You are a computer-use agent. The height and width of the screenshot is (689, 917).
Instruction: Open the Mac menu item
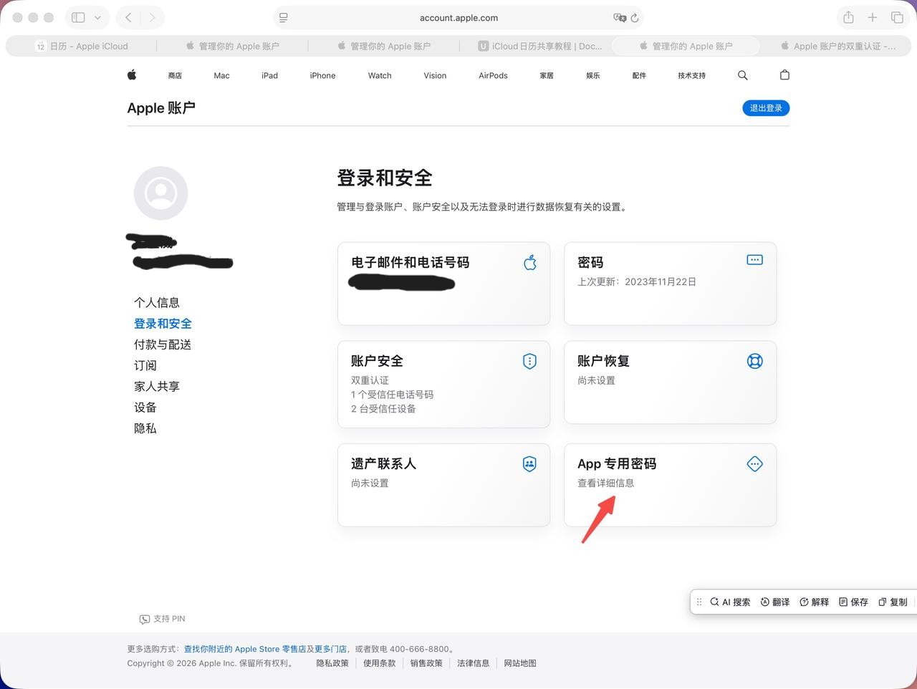(222, 75)
